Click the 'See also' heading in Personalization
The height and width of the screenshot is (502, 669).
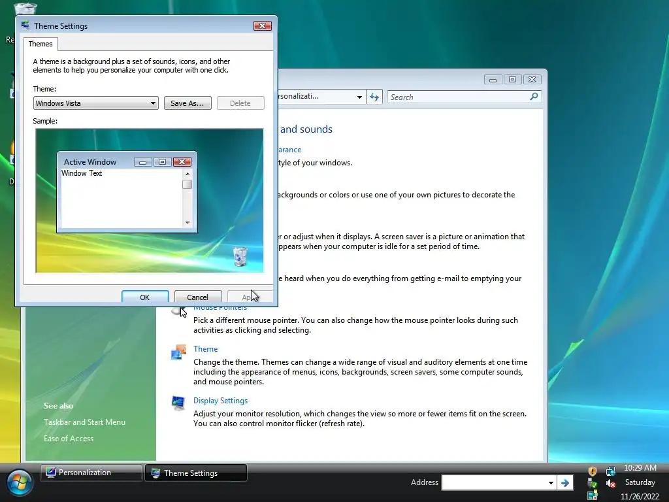coord(58,405)
